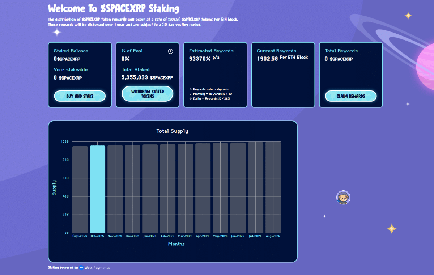Click the '20B' y-axis tick label
This screenshot has height=275, width=434.
[66, 215]
